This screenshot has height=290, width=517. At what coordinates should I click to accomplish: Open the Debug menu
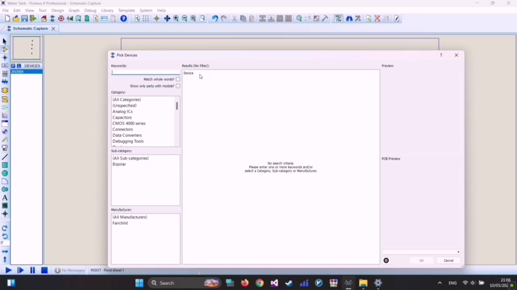90,10
